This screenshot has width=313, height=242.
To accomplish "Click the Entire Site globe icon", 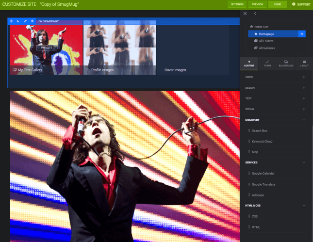I will point(251,27).
